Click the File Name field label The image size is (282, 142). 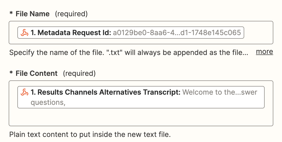[32, 14]
